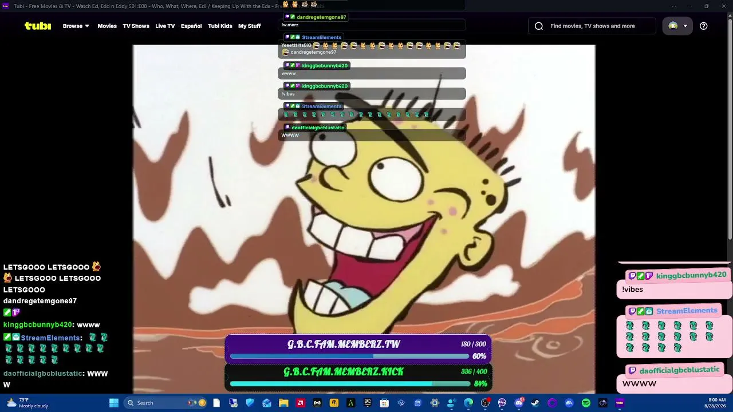The image size is (733, 412).
Task: Launch Steam from the taskbar
Action: click(535, 403)
